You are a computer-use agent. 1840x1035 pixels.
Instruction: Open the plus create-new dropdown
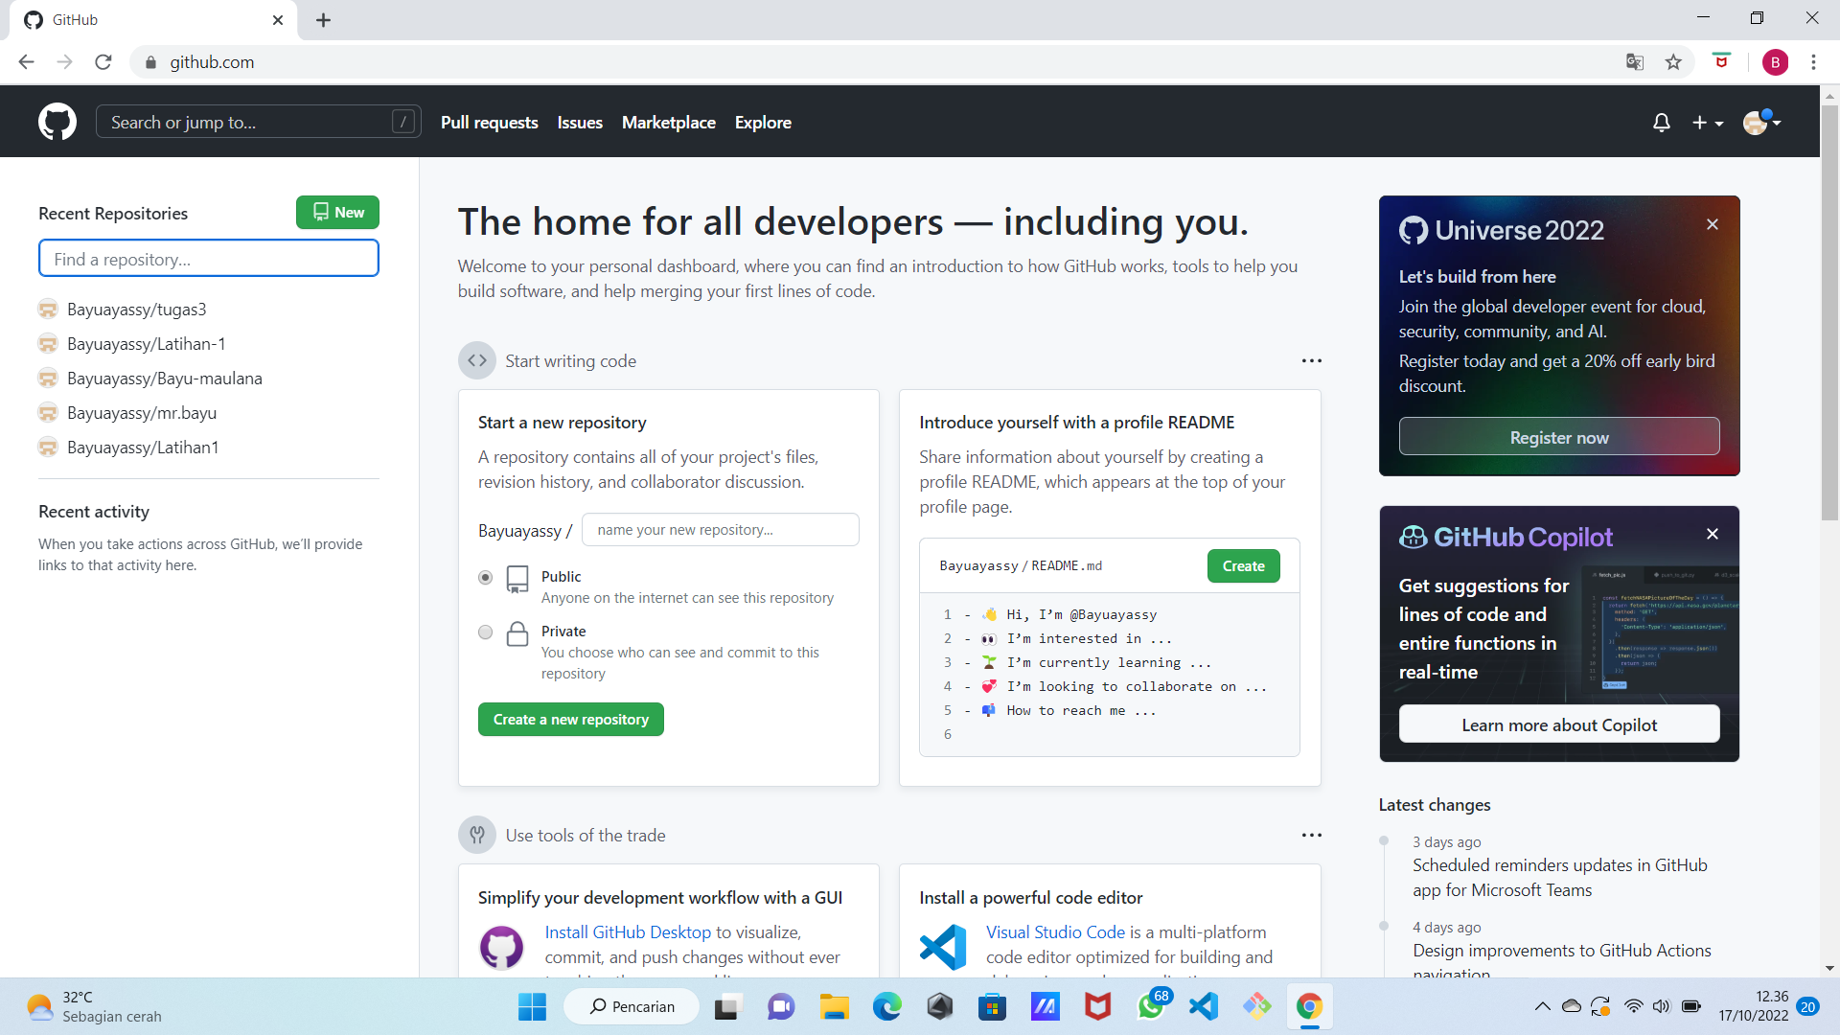1707,123
